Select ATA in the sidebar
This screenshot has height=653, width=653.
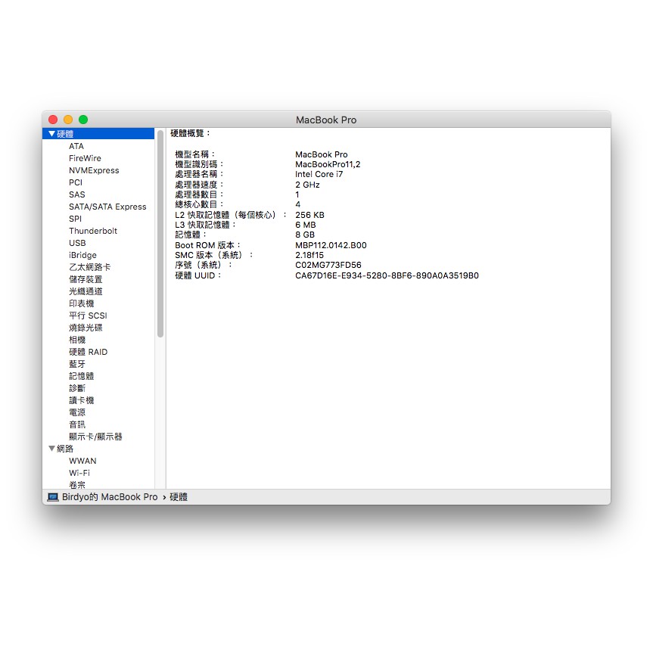point(76,146)
